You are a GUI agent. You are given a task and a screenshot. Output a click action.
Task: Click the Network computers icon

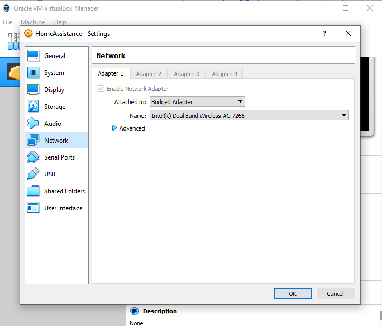click(33, 140)
